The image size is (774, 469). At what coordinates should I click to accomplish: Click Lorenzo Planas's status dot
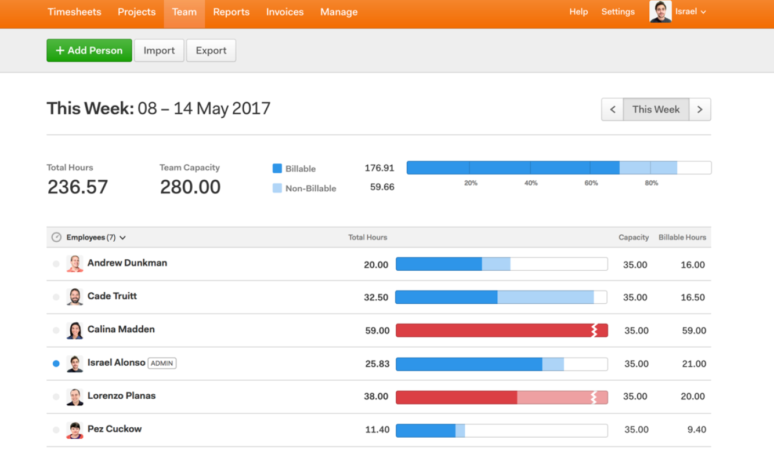click(56, 397)
